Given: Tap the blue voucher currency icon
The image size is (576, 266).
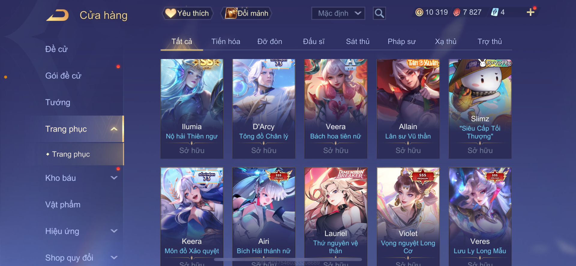Looking at the screenshot, I should 494,12.
